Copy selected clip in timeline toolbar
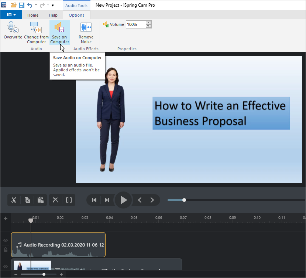 (x=27, y=200)
